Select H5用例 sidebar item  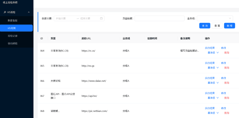(16, 28)
